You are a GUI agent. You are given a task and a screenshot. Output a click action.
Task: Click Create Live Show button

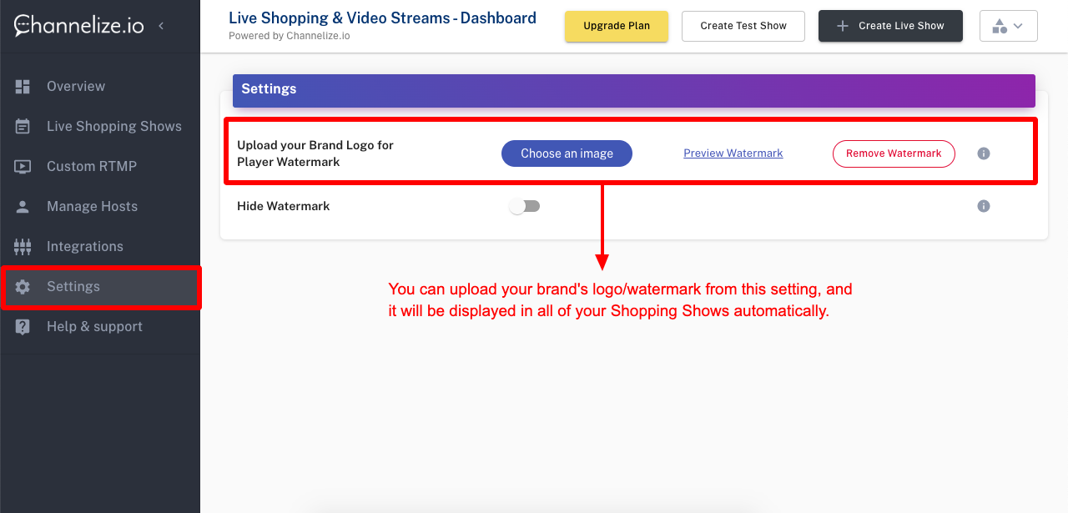click(x=890, y=26)
